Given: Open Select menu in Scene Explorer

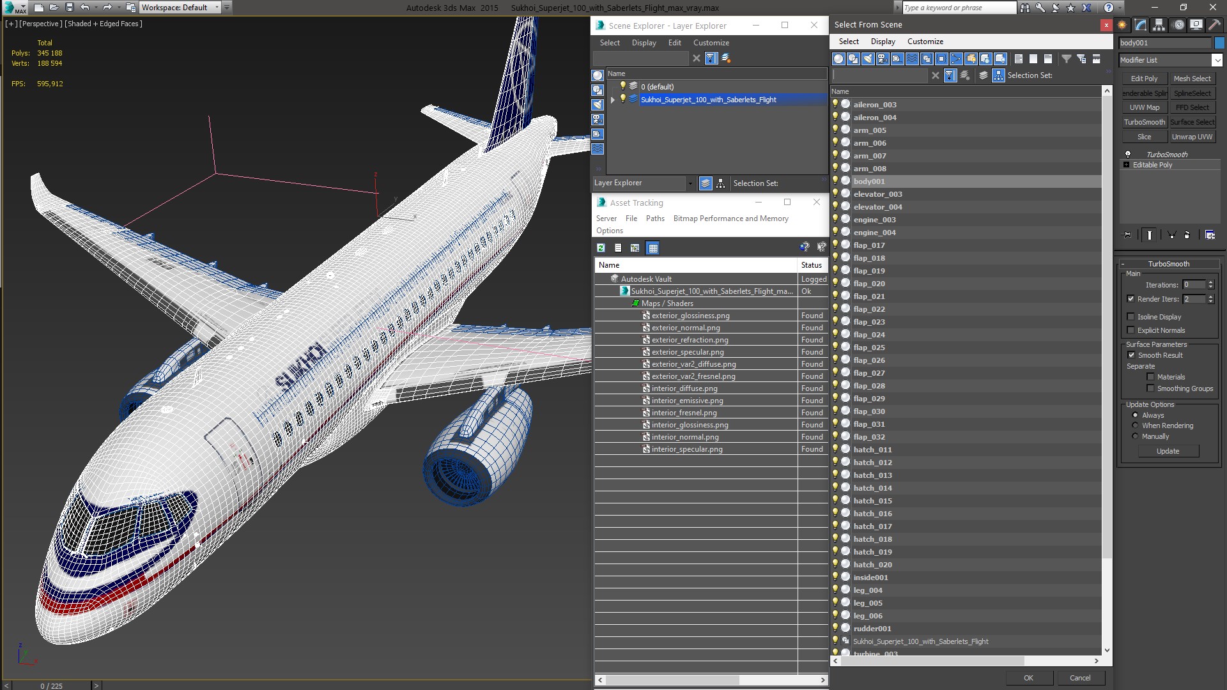Looking at the screenshot, I should (610, 43).
